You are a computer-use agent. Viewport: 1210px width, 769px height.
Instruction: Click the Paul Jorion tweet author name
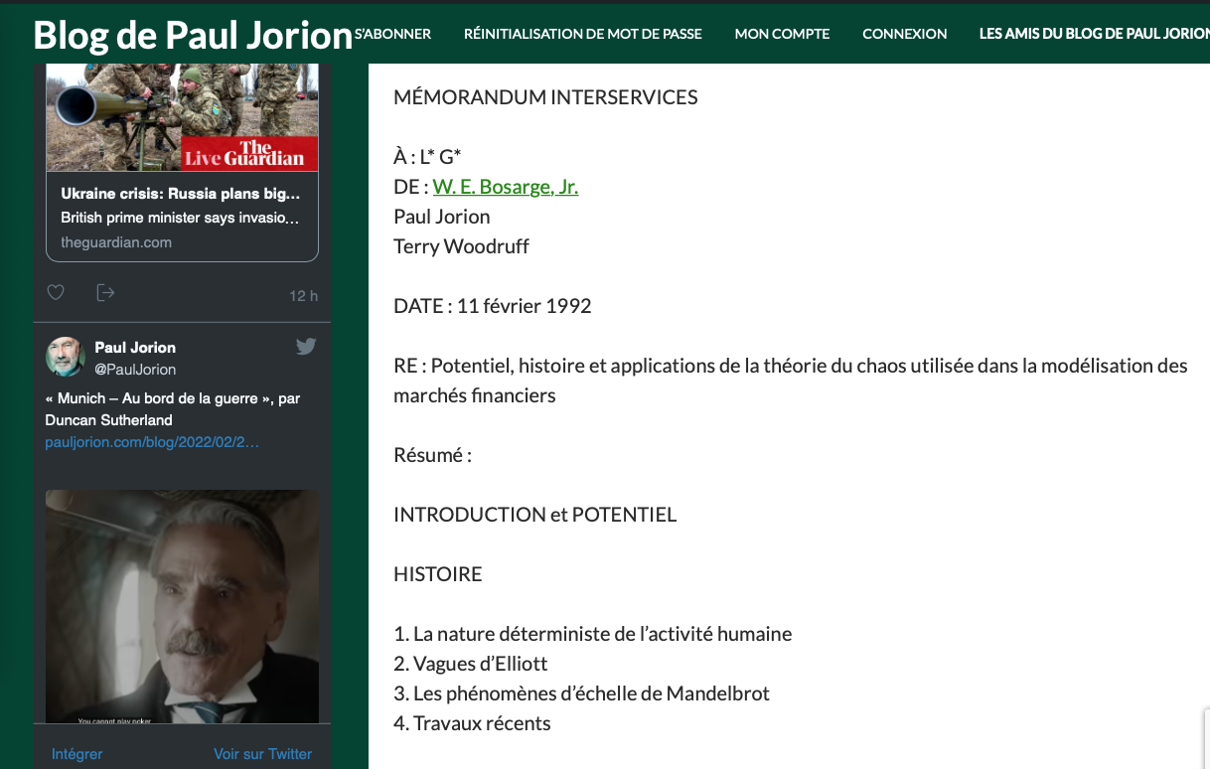135,348
